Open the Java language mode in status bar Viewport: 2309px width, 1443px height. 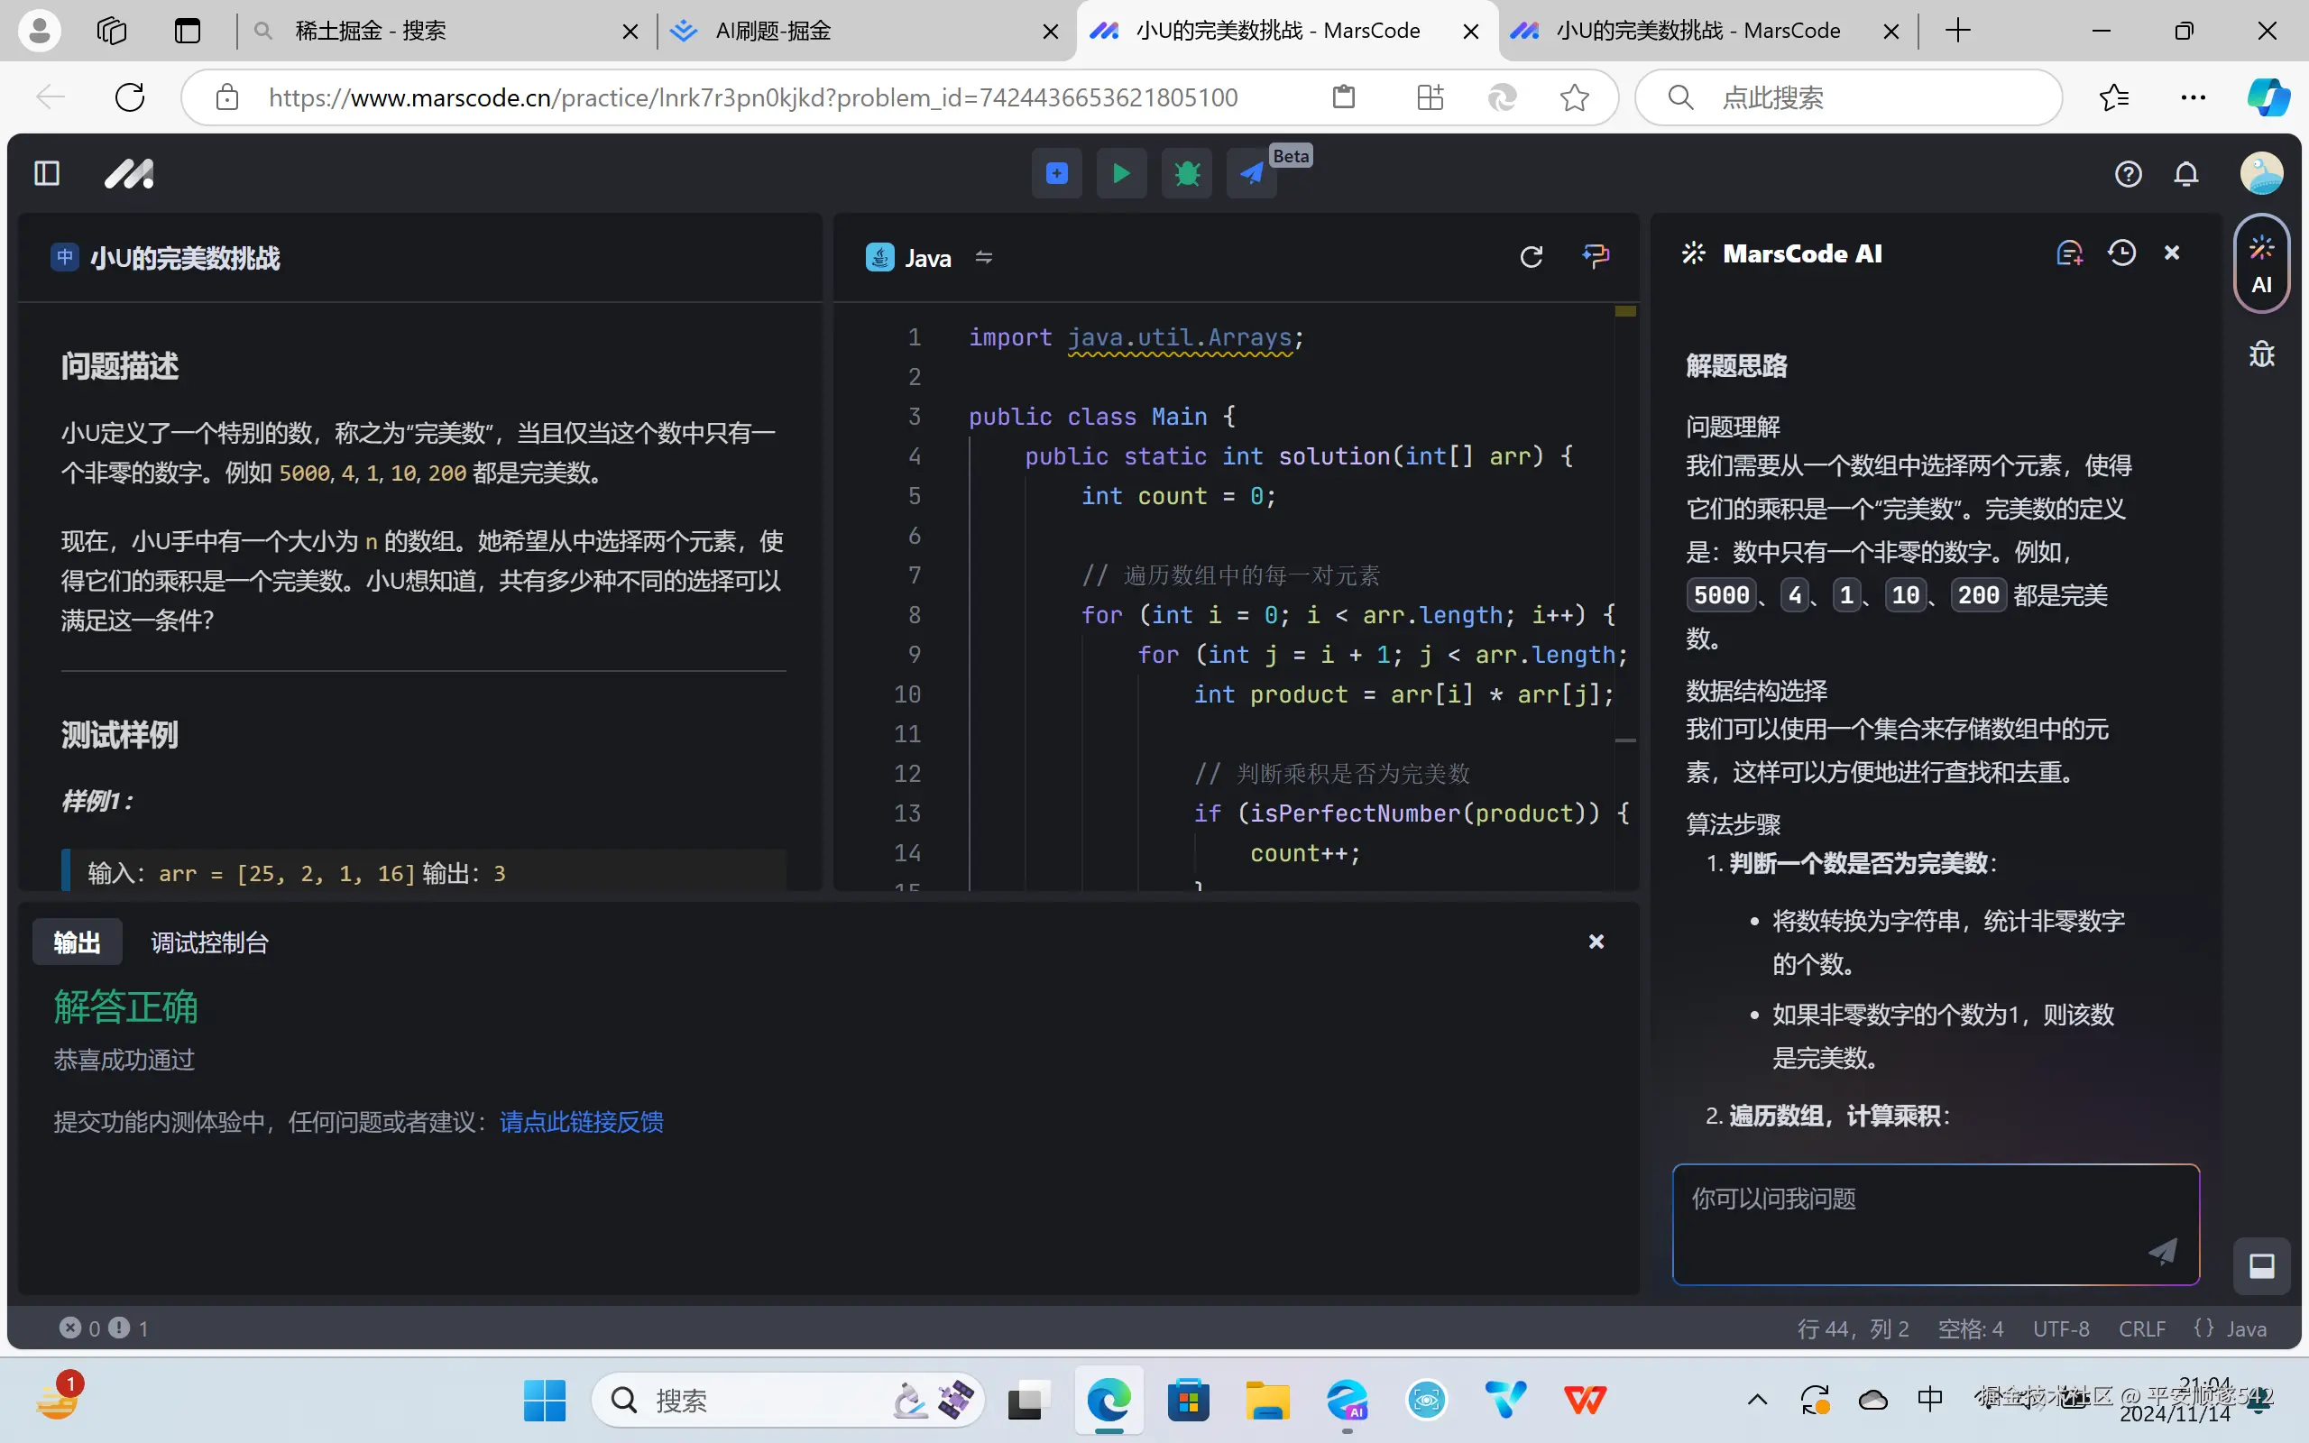(2231, 1328)
